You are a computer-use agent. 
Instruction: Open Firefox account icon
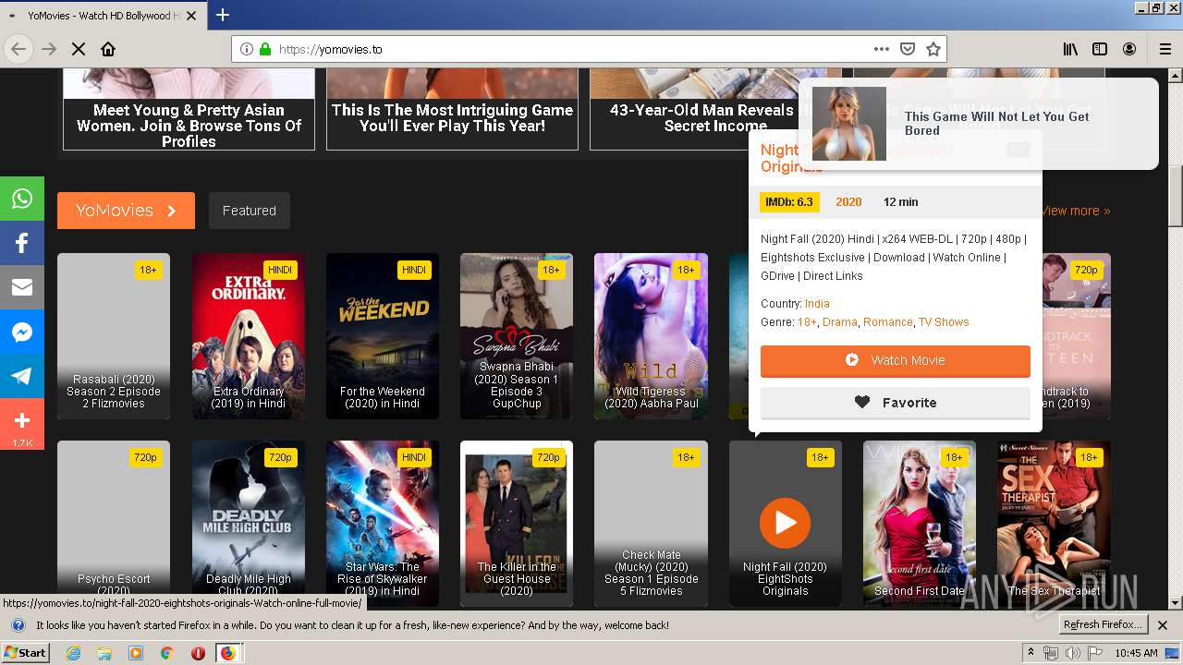coord(1129,49)
